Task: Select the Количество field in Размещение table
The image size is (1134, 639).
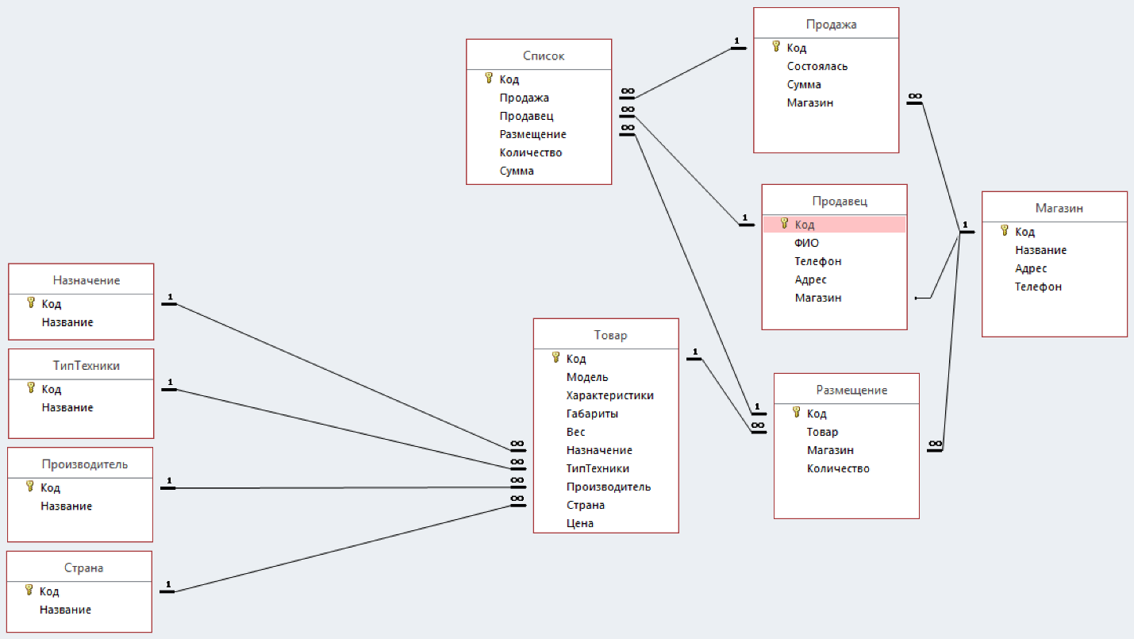Action: click(x=847, y=468)
